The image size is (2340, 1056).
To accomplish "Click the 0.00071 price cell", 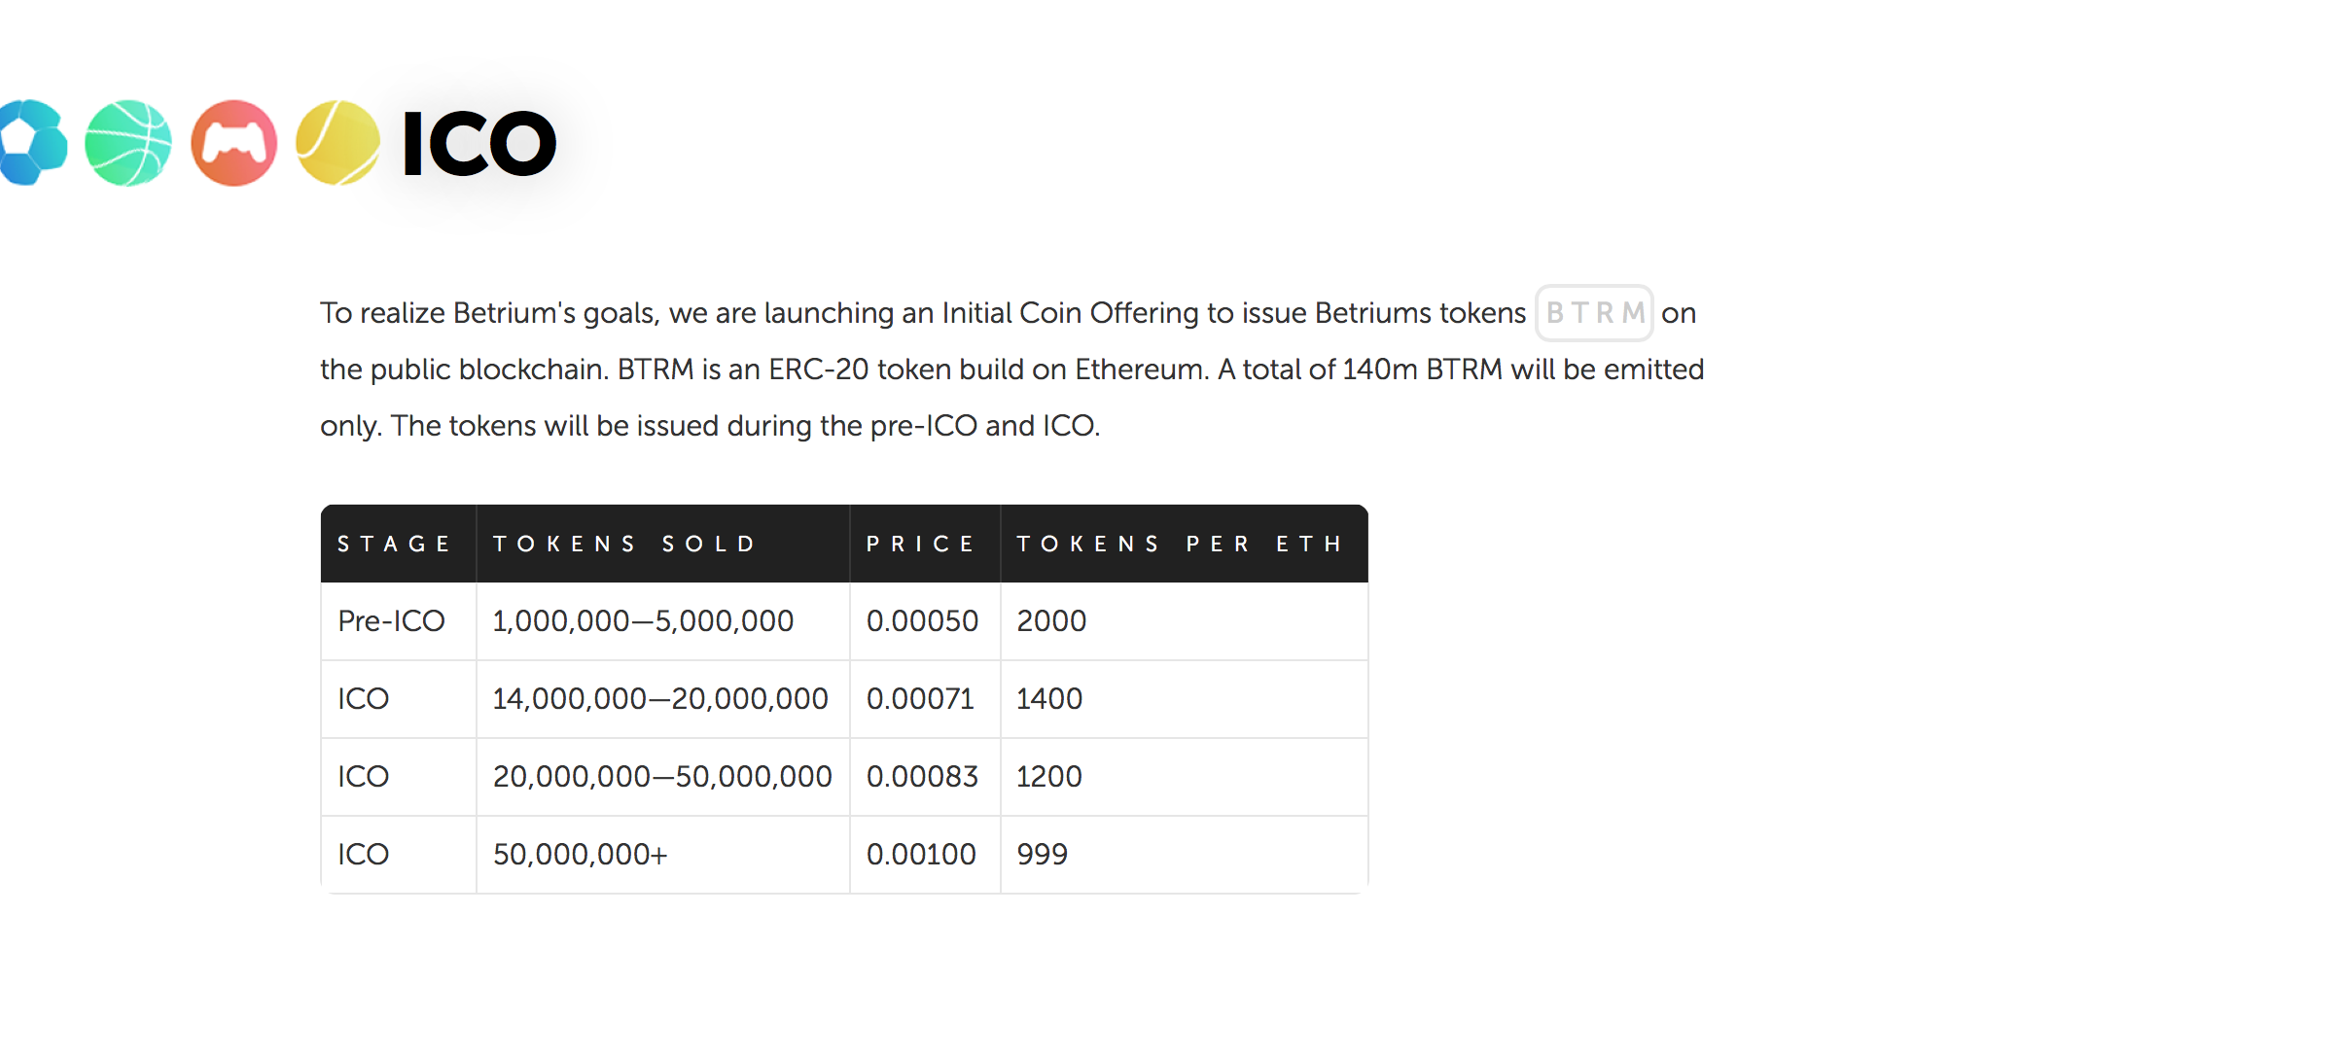I will pos(920,699).
